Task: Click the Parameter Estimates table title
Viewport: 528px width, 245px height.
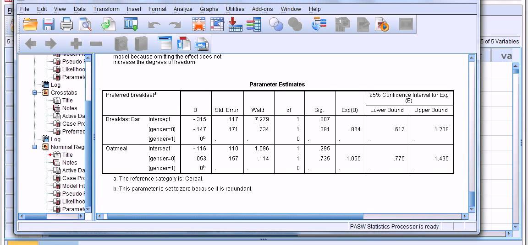Action: pyautogui.click(x=277, y=85)
